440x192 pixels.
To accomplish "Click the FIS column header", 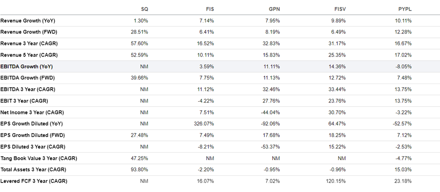I will [x=210, y=9].
